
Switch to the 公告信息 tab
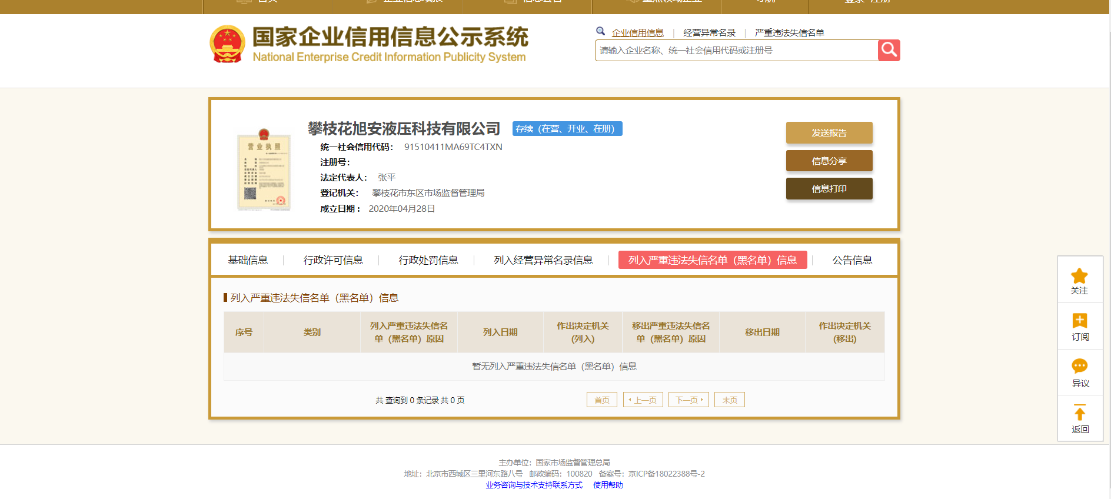(x=852, y=260)
